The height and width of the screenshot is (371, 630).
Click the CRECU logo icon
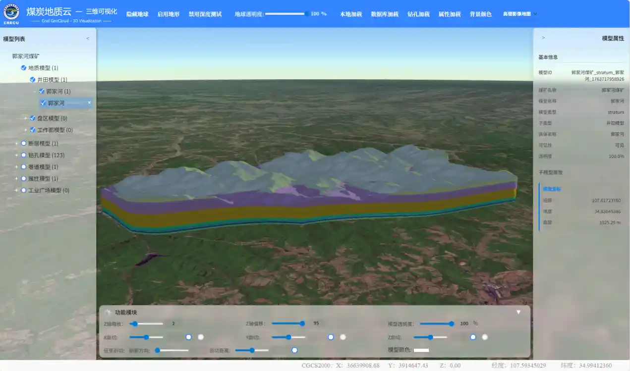pyautogui.click(x=11, y=13)
